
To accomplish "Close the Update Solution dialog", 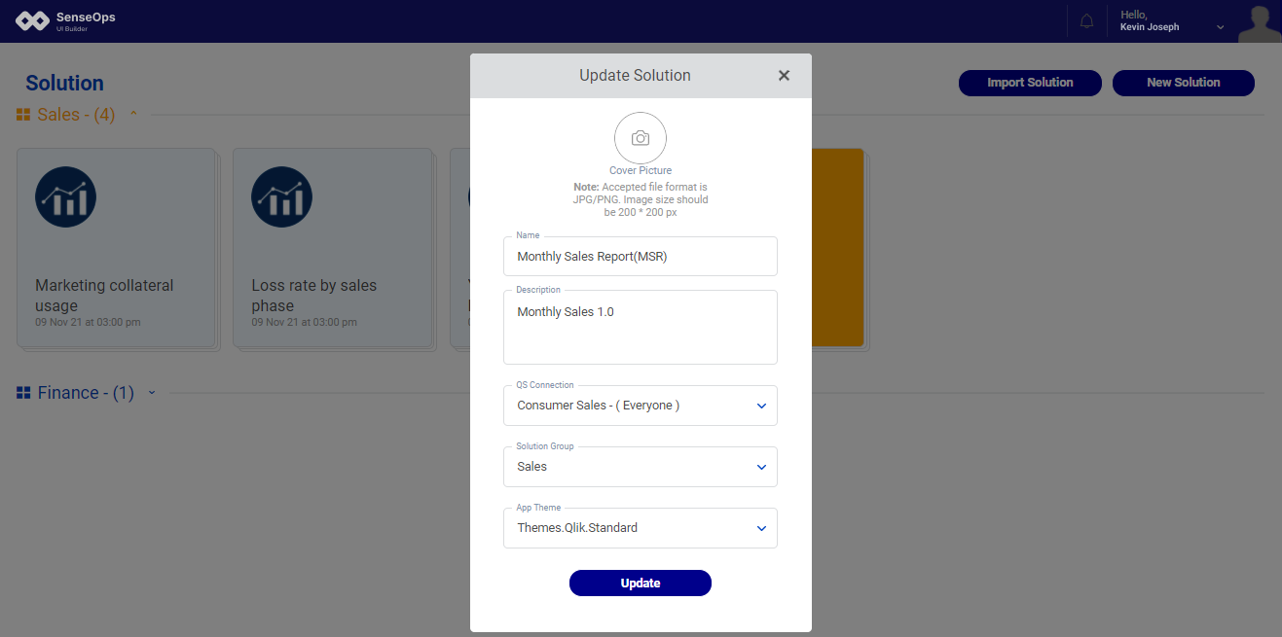I will click(784, 76).
